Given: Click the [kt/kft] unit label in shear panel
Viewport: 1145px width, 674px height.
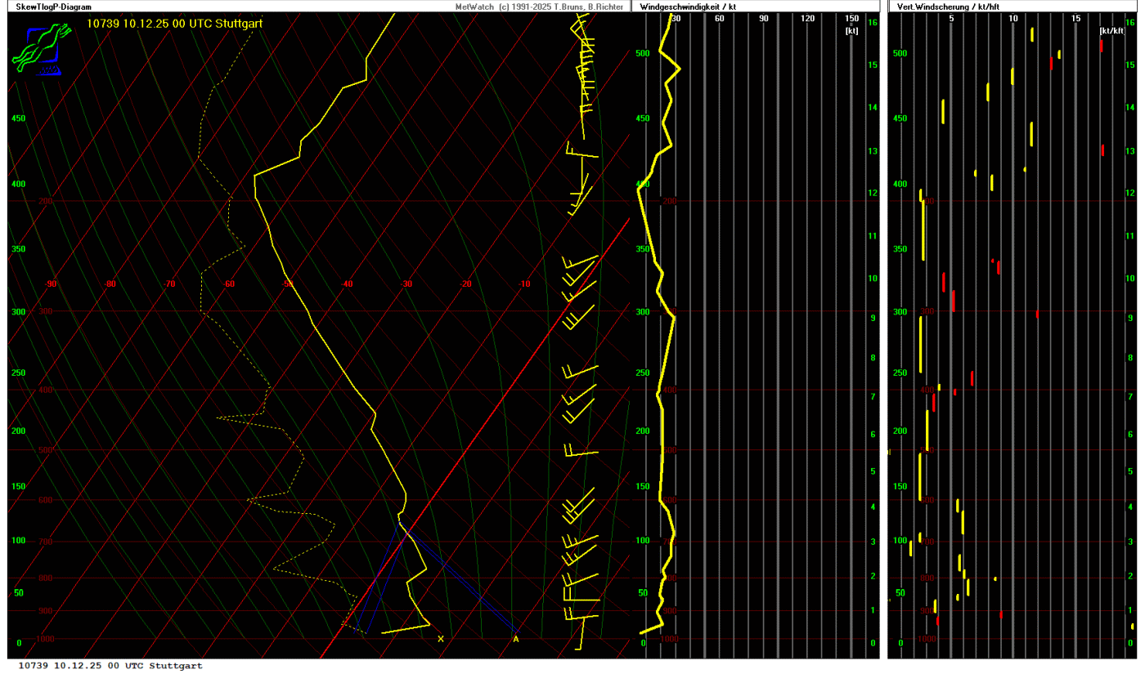Looking at the screenshot, I should click(1111, 30).
